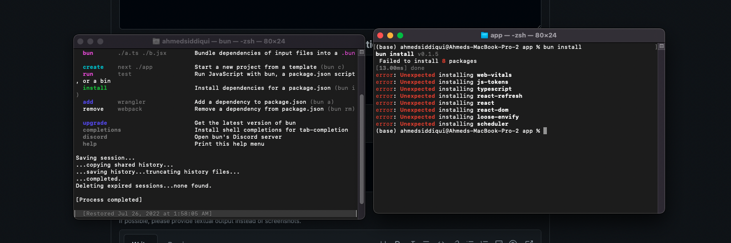
Task: Click the error line for loose-envify
Action: click(447, 117)
